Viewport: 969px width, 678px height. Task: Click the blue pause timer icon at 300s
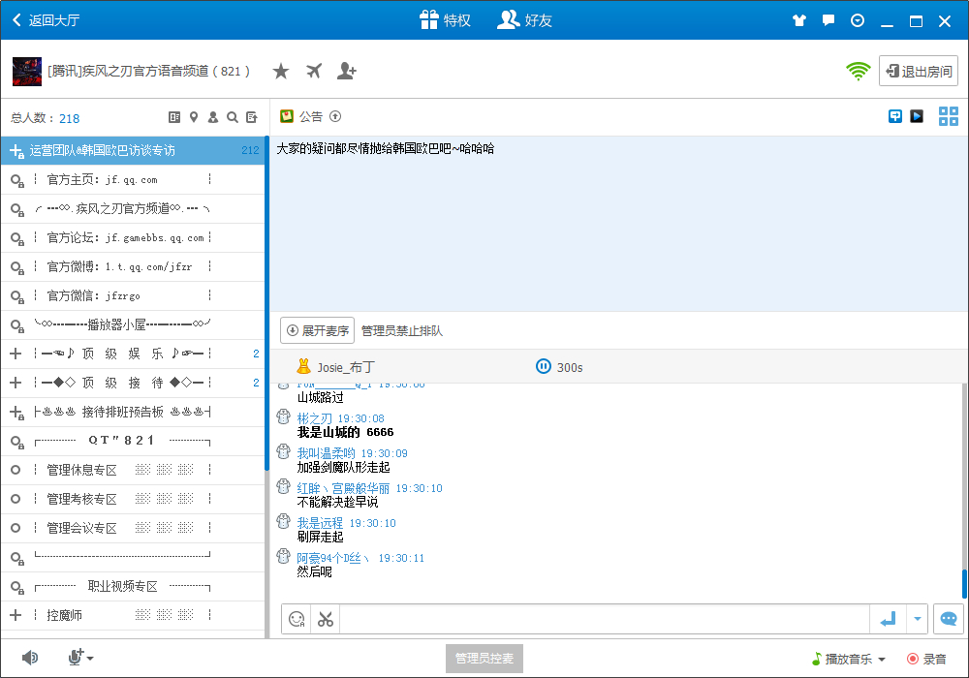point(544,367)
